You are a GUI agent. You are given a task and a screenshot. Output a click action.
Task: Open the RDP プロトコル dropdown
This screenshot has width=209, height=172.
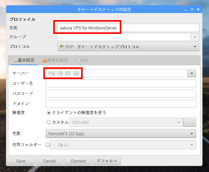point(128,47)
